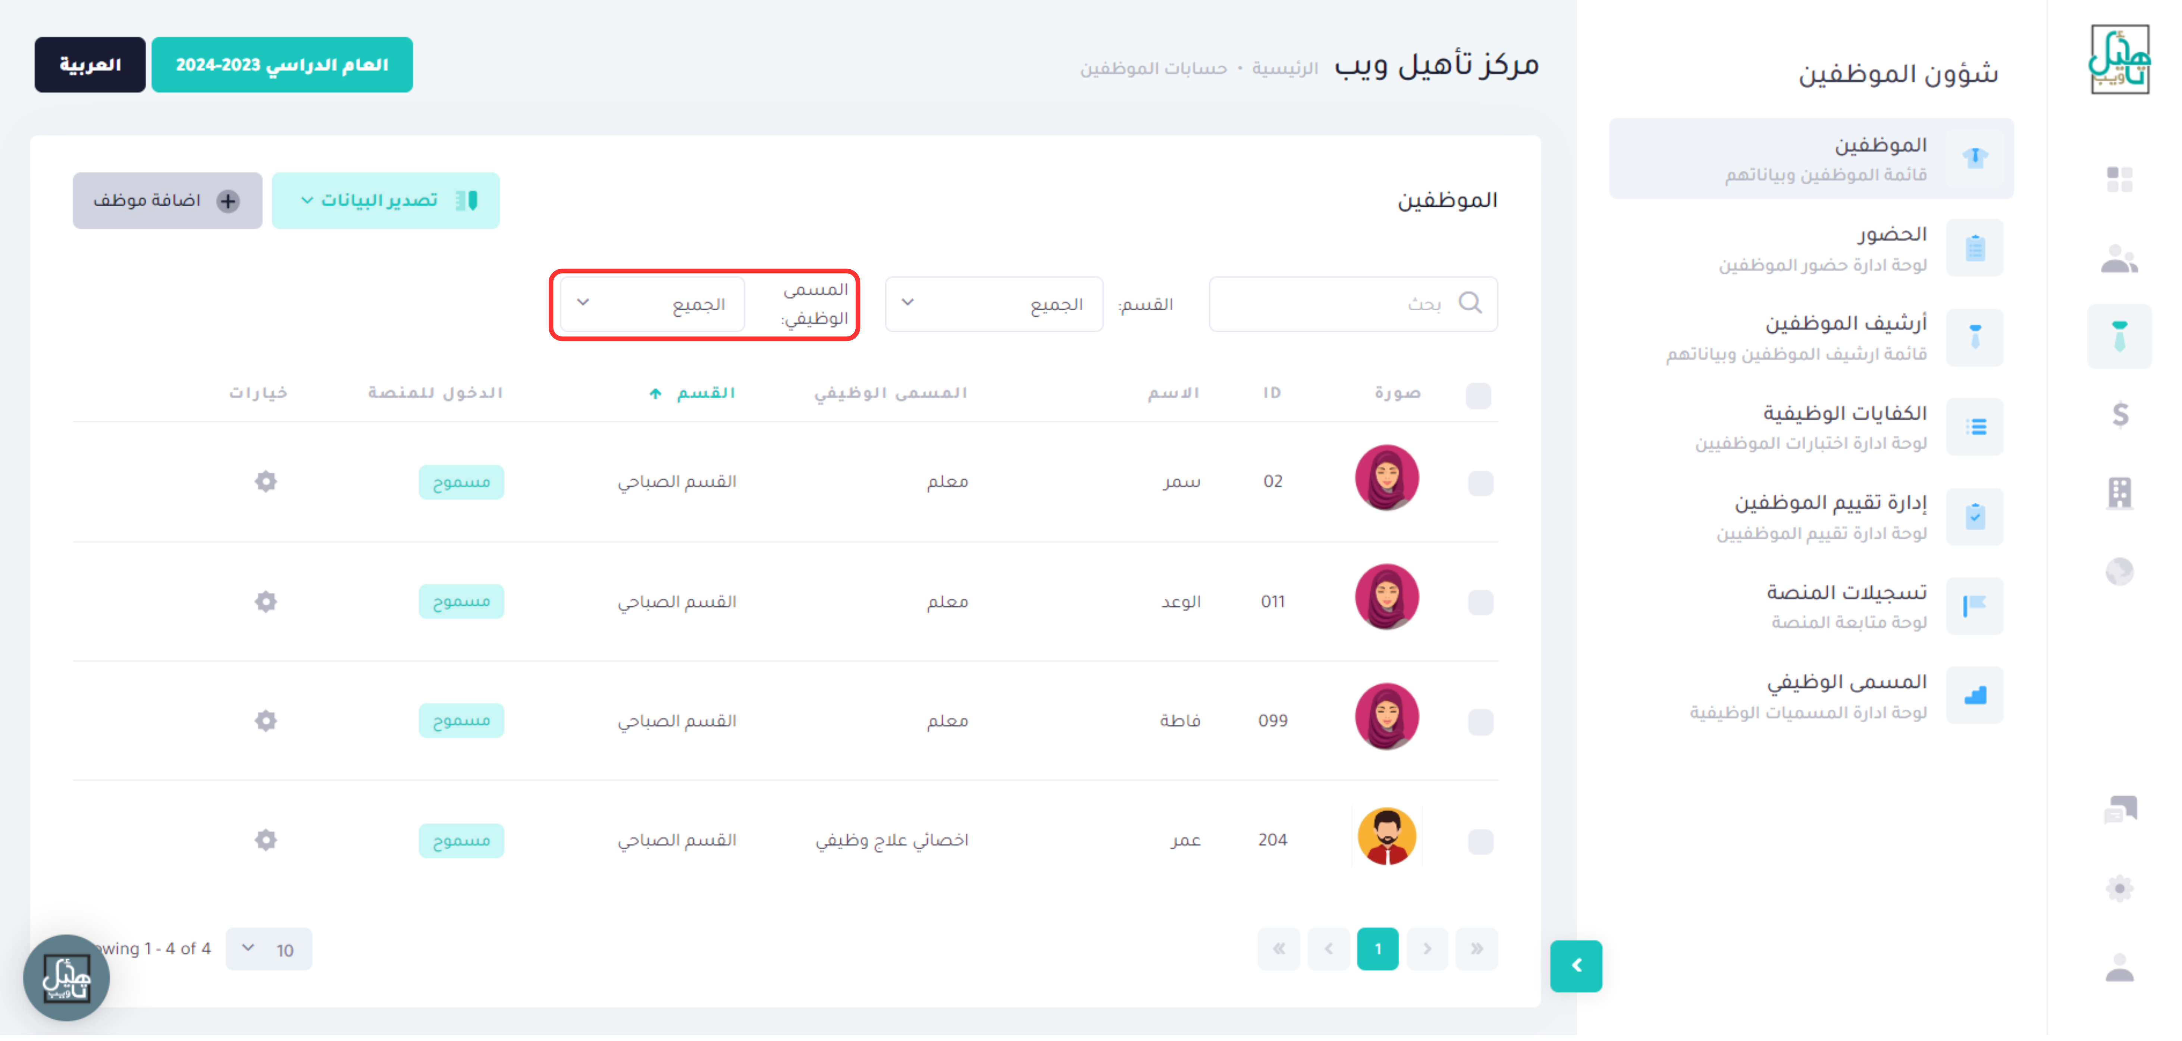2182x1041 pixels.
Task: Open the dollar finance icon in rail
Action: click(2119, 415)
